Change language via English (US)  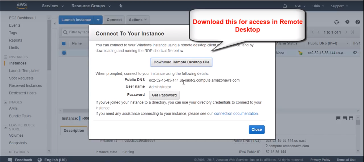[x=52, y=160]
